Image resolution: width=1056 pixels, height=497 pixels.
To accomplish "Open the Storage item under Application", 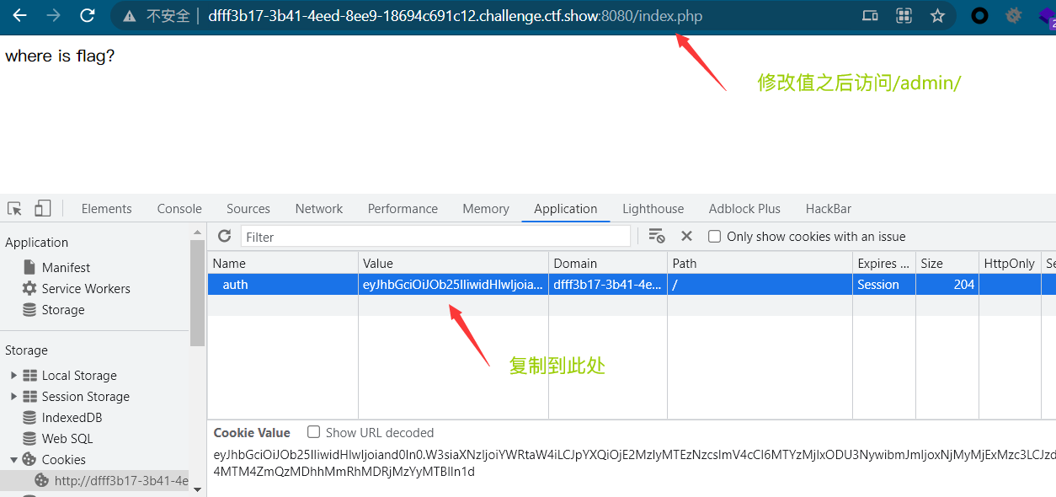I will tap(63, 309).
